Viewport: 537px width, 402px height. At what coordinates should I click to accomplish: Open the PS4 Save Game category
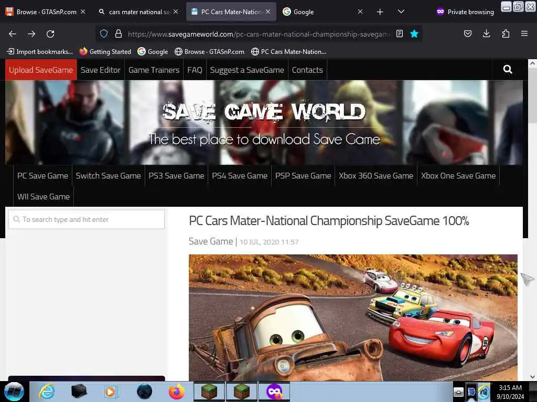240,176
